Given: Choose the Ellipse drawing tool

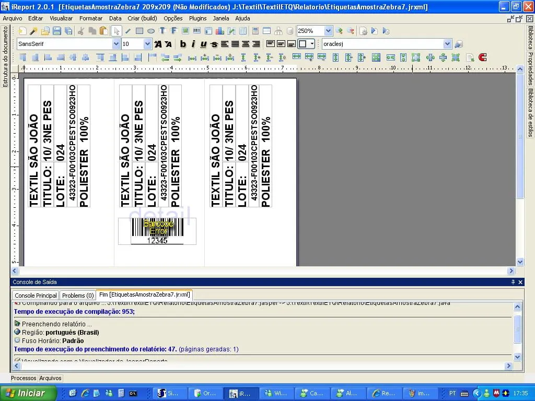Looking at the screenshot, I should click(x=151, y=31).
